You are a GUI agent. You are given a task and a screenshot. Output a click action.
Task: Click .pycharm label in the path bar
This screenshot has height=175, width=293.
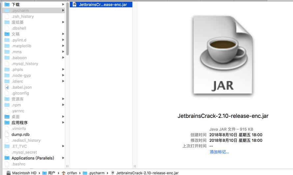96,173
